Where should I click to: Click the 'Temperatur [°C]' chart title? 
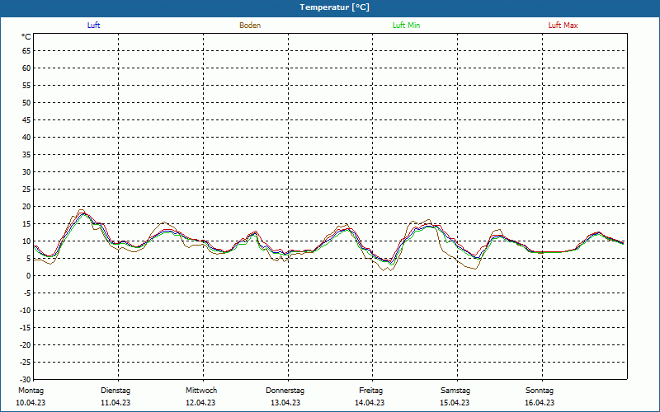click(335, 7)
